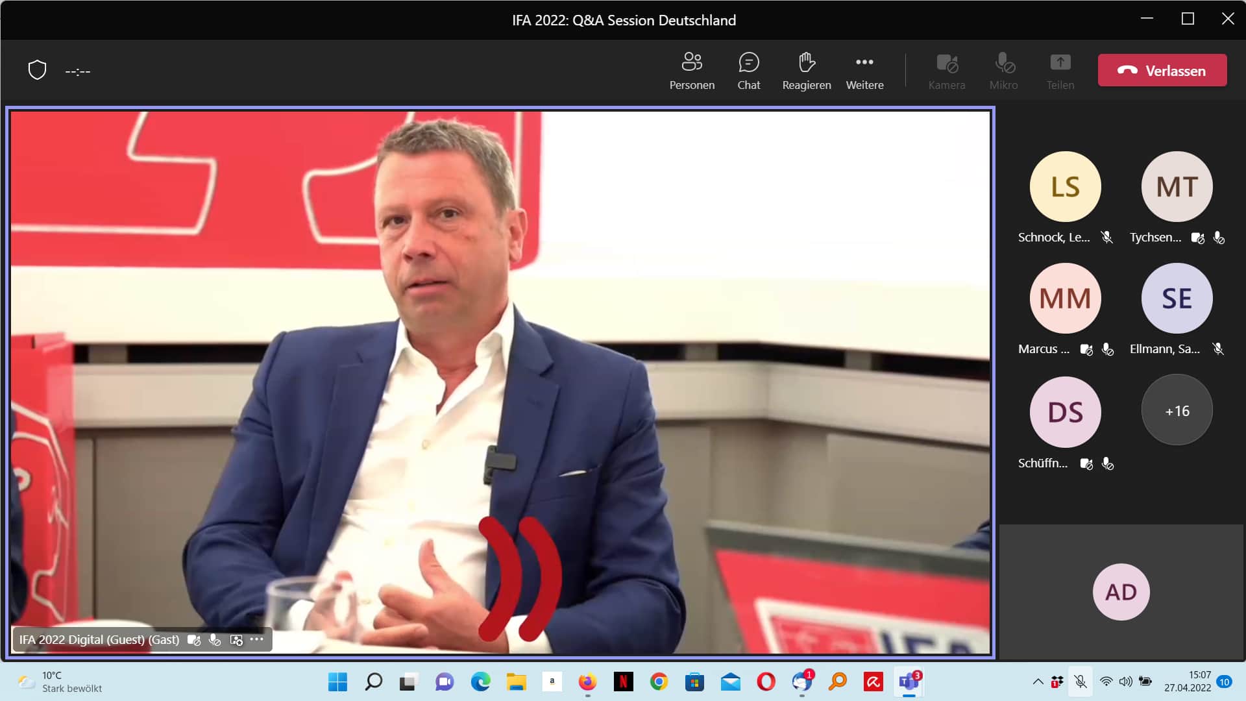The width and height of the screenshot is (1246, 701).
Task: Click the Teilen share button
Action: pyautogui.click(x=1060, y=71)
